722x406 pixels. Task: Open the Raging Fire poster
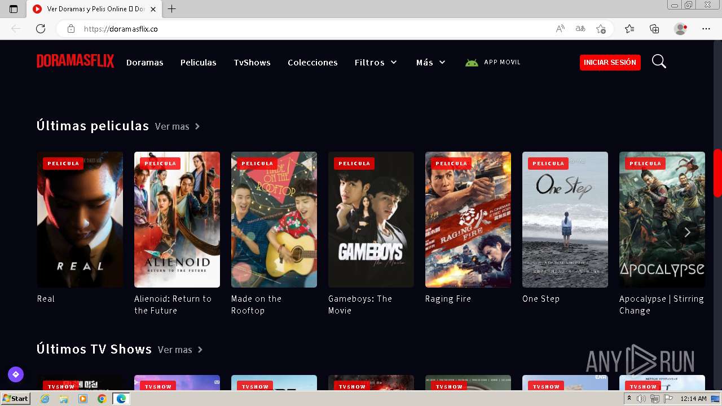(468, 219)
